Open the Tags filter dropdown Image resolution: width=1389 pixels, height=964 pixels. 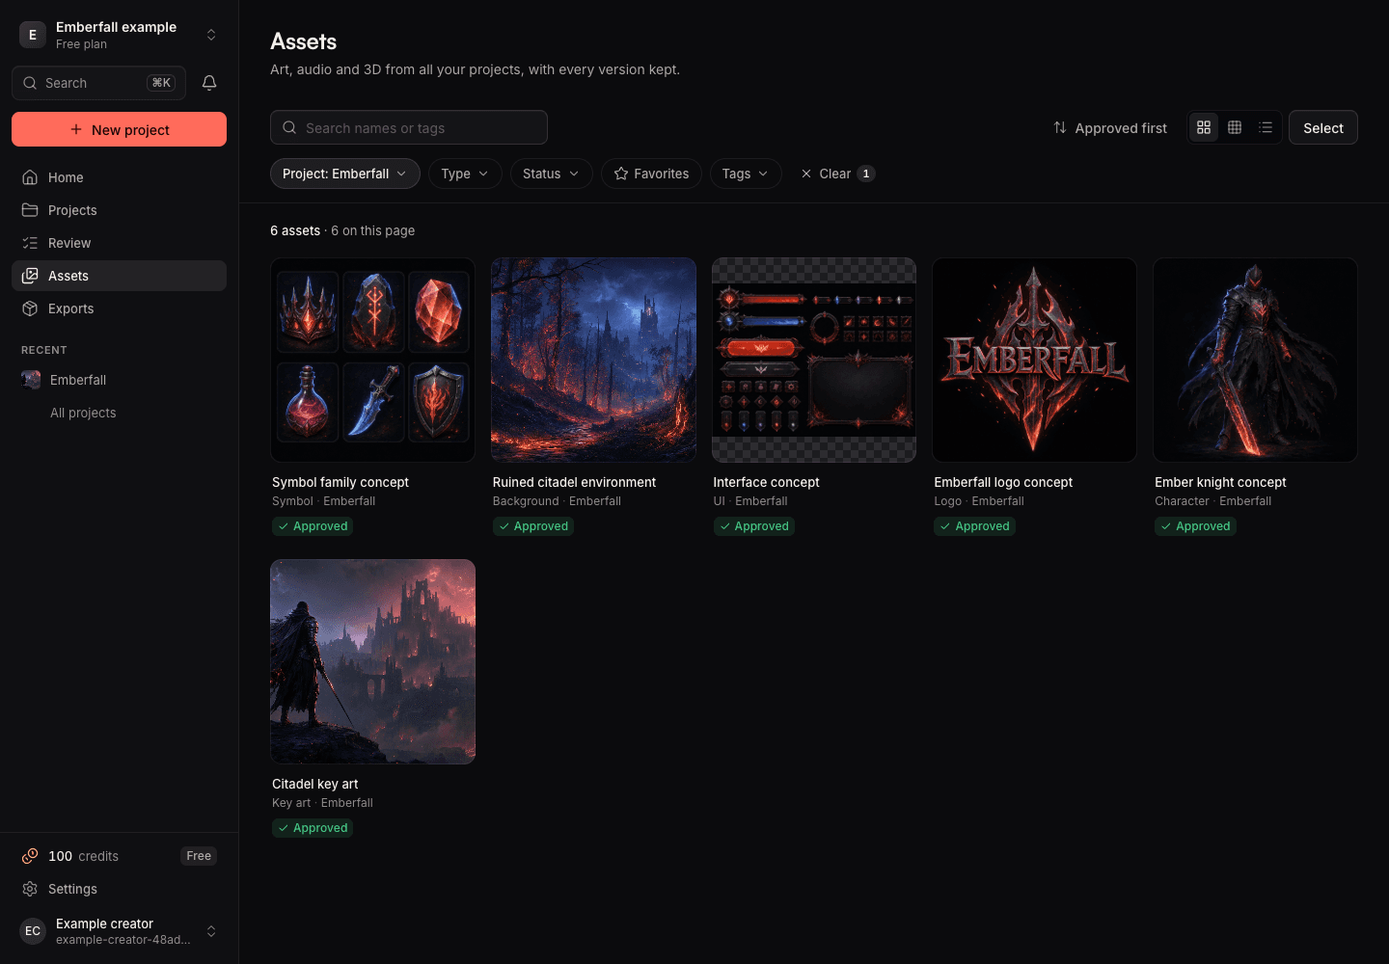[746, 174]
